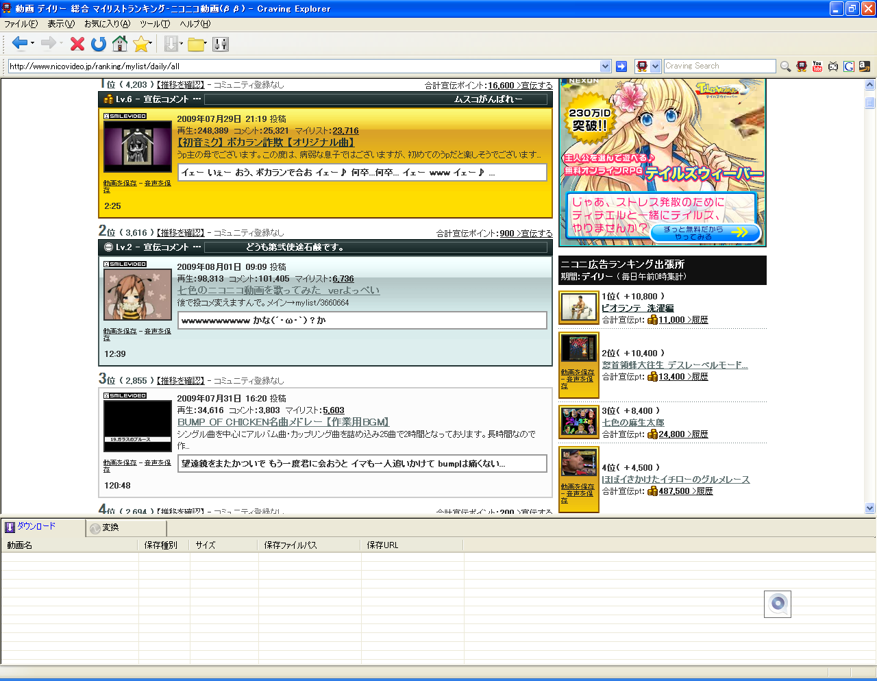This screenshot has width=877, height=681.
Task: Click the video download toolbar icon
Action: (x=171, y=44)
